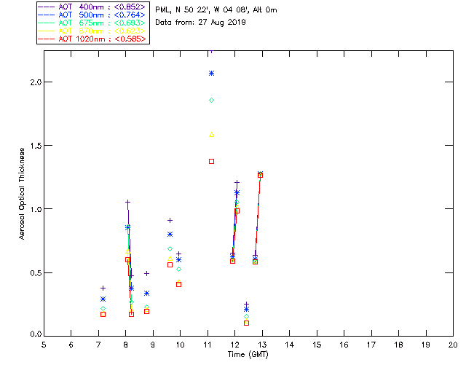Click the purple plus marker just after time 7
The height and width of the screenshot is (373, 466).
[x=103, y=288]
